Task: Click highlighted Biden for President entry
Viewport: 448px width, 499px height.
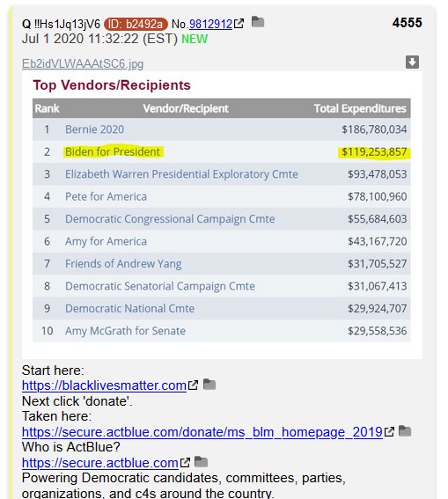Action: click(113, 151)
